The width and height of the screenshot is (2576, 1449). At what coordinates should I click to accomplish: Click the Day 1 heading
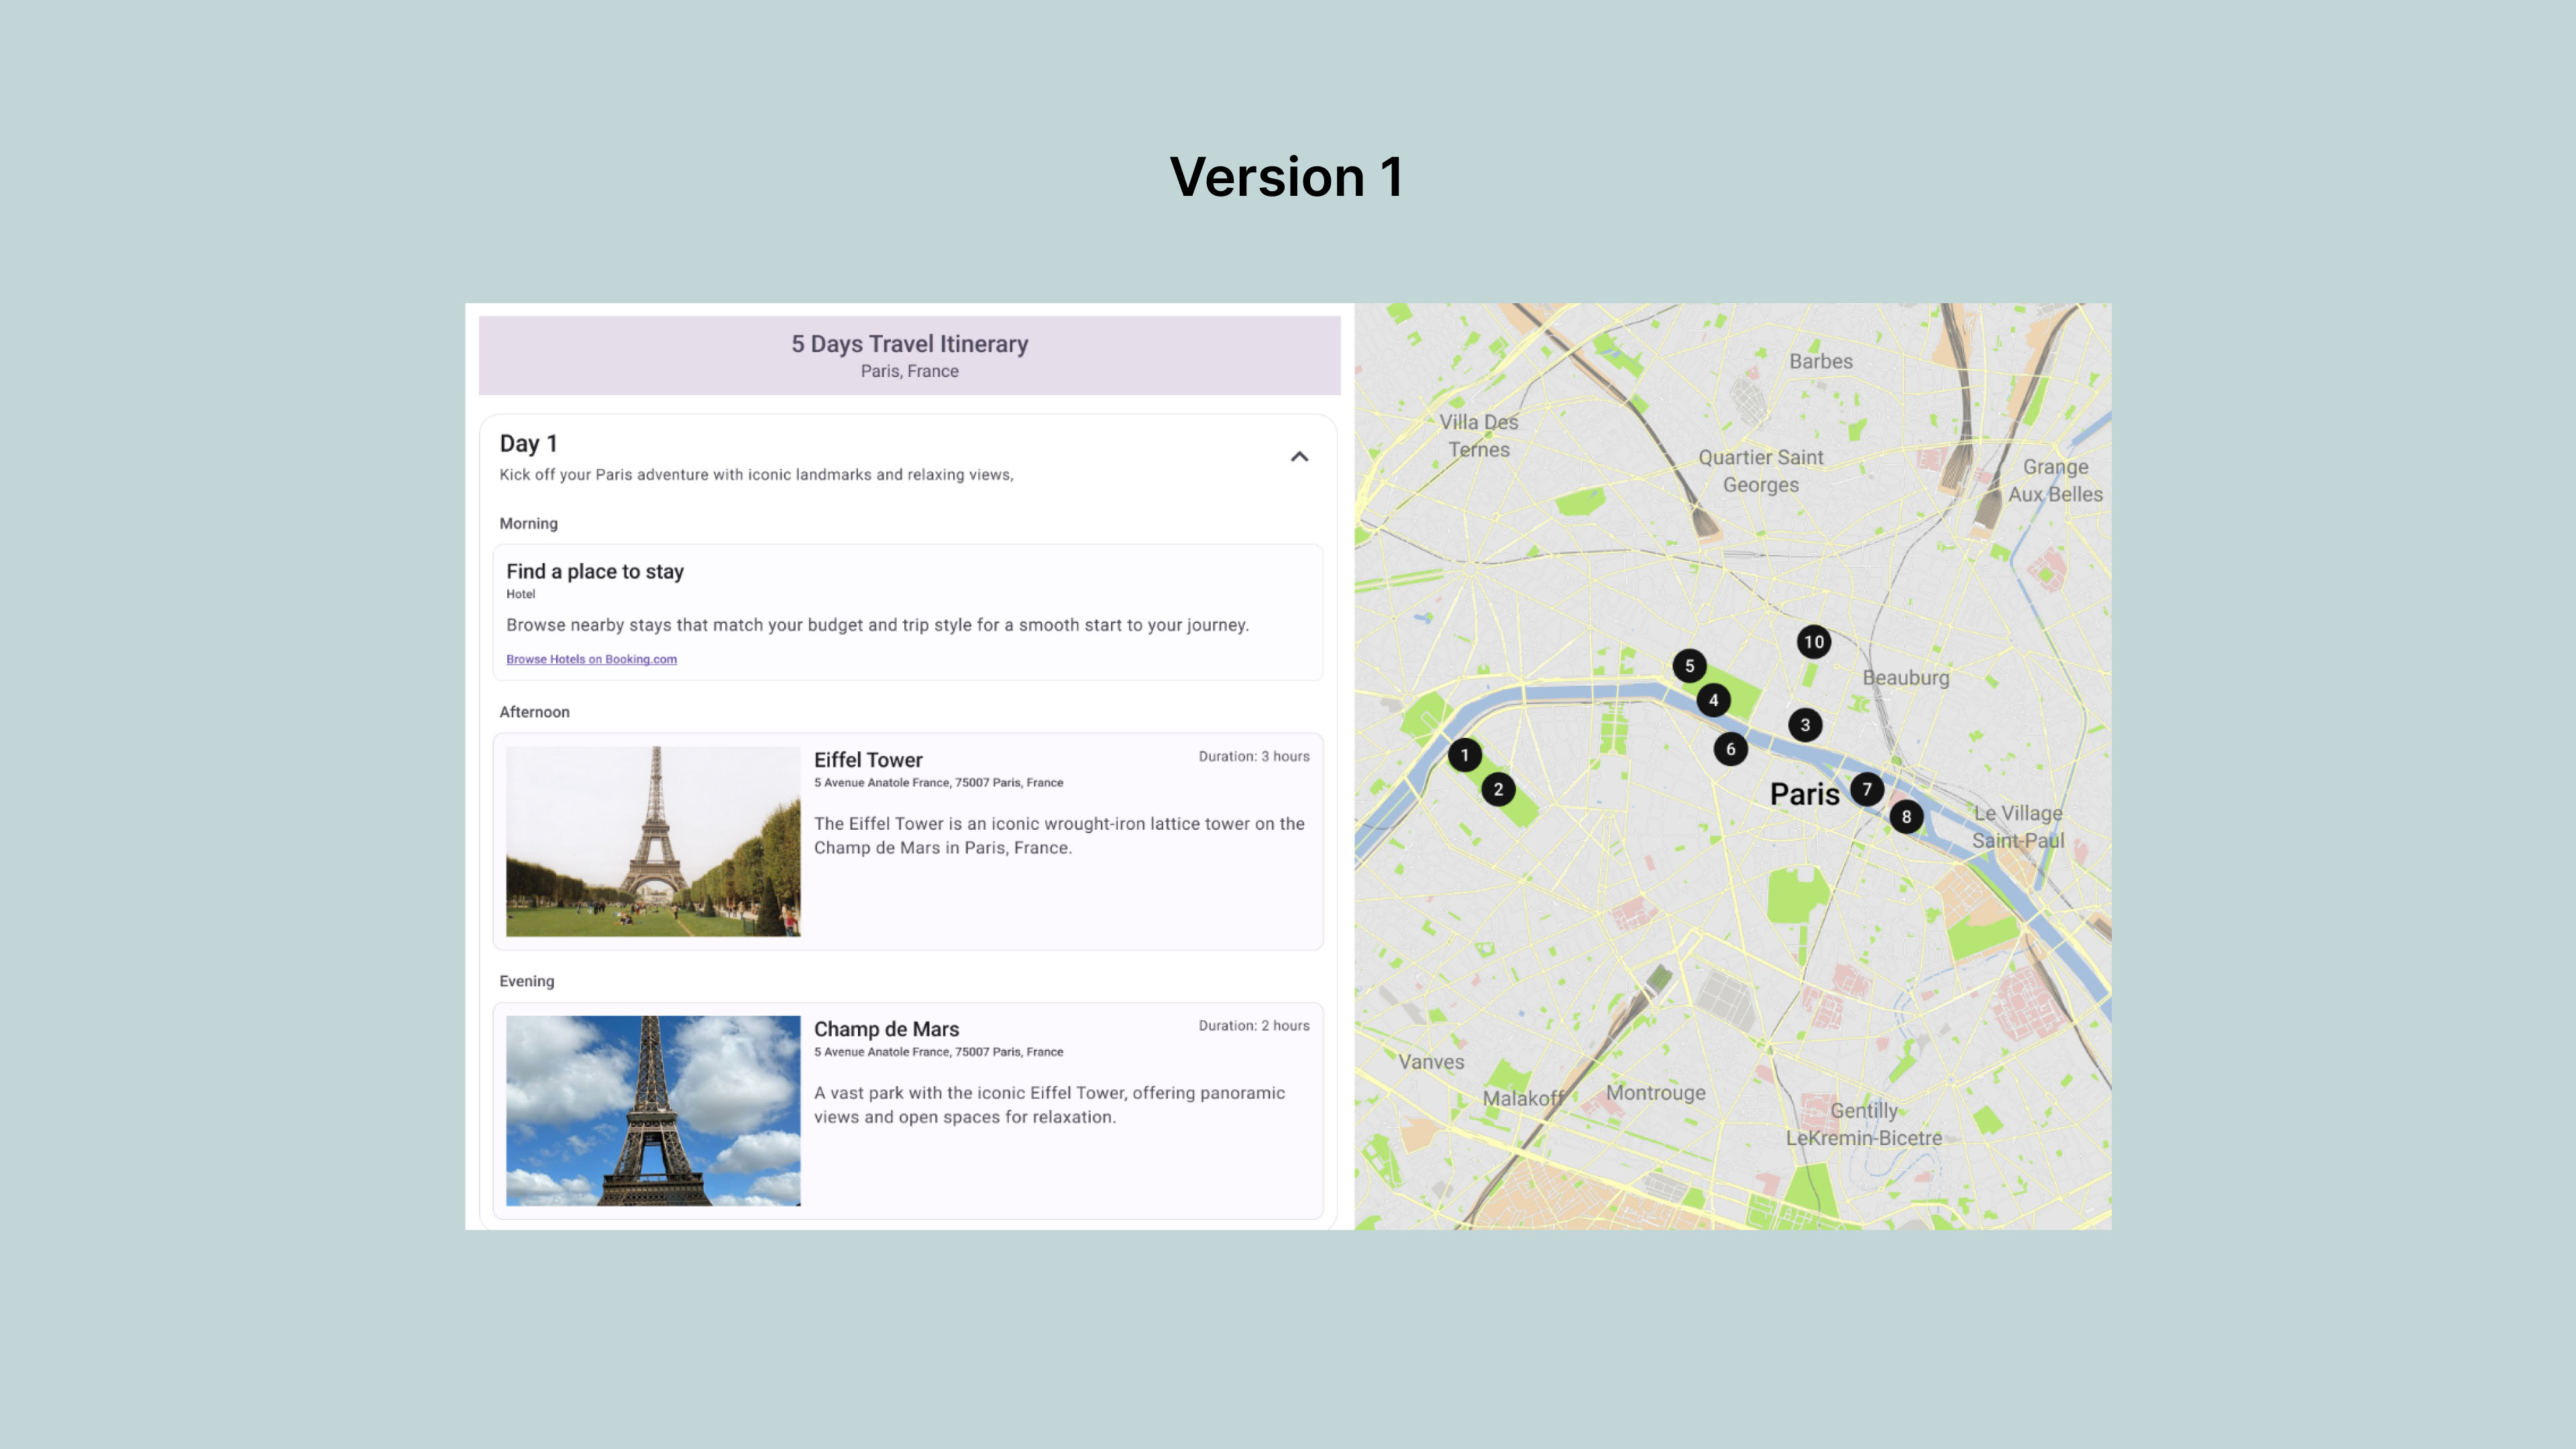pos(528,443)
